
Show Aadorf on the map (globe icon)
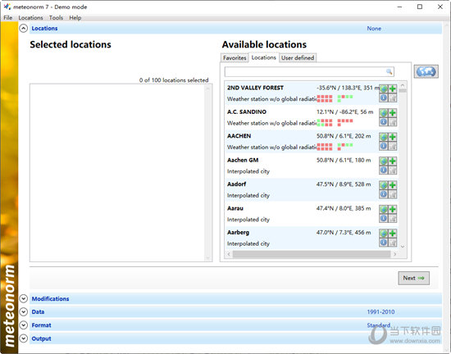[384, 185]
